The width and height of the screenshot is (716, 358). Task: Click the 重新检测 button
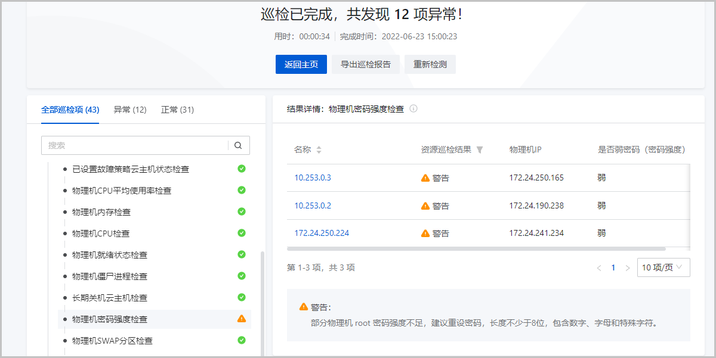point(430,64)
